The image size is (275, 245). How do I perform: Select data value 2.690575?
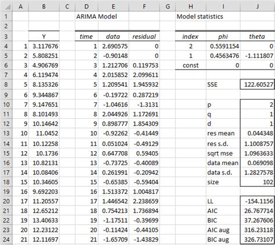pos(114,46)
